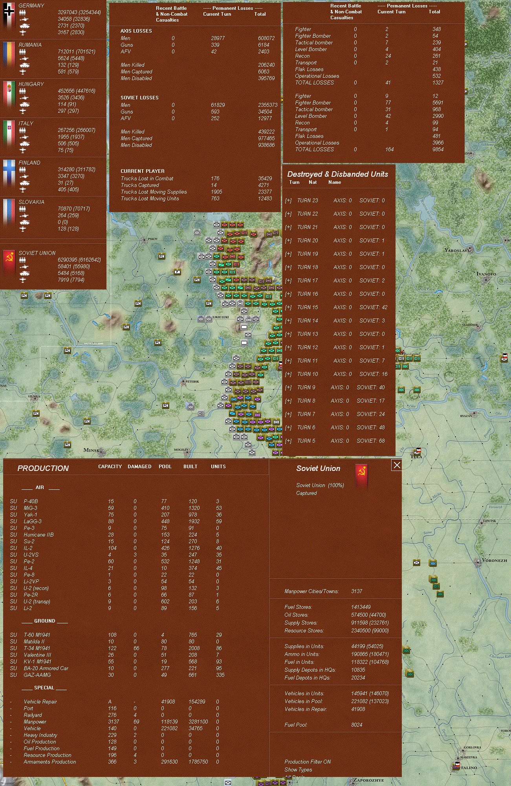Click the Yaroslavl city label on map

[457, 250]
